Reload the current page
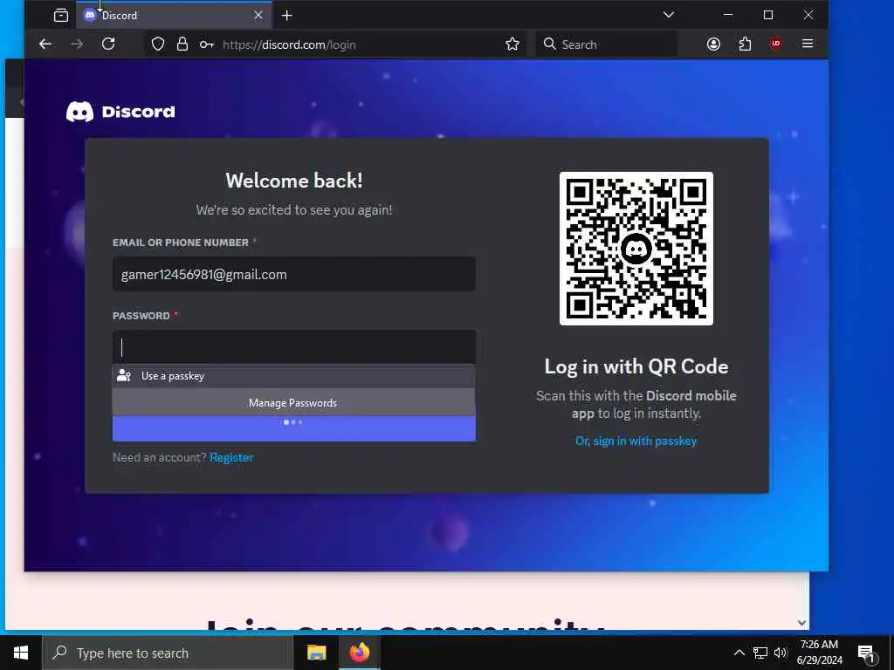 tap(108, 44)
